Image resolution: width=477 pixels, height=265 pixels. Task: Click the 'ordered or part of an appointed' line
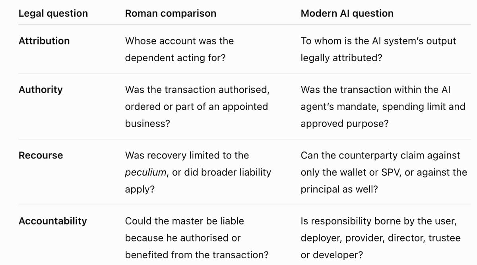click(x=196, y=106)
